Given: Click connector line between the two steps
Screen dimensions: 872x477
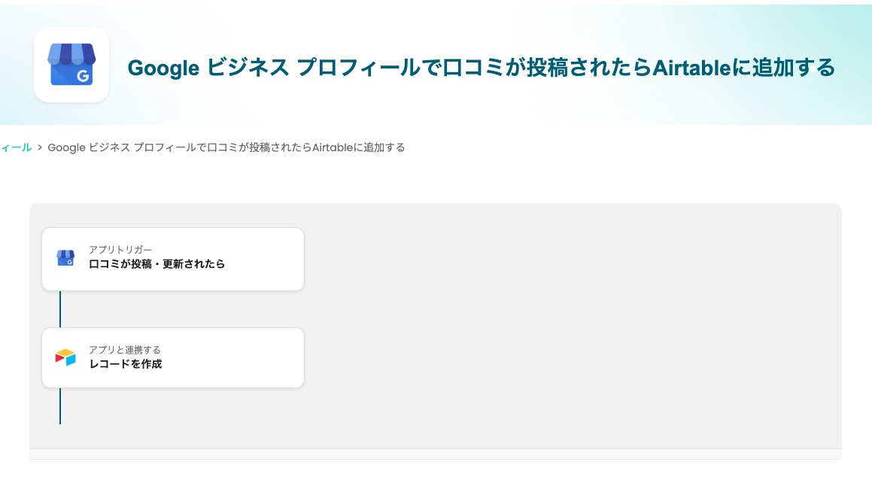Looking at the screenshot, I should 60,309.
